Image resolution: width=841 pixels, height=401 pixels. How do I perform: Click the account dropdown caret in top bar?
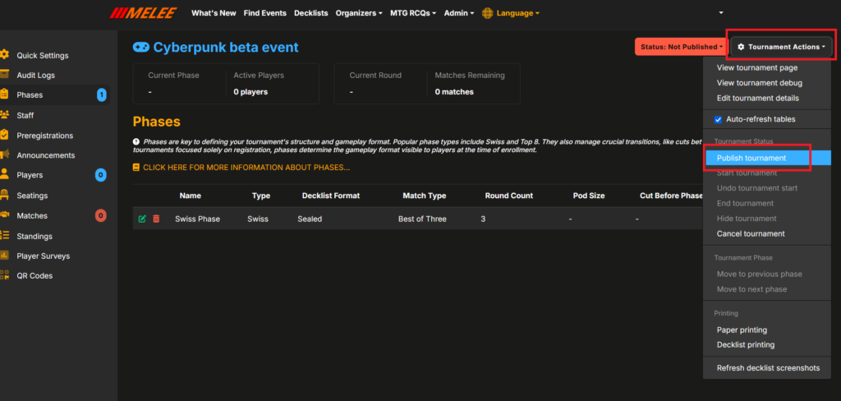[722, 13]
